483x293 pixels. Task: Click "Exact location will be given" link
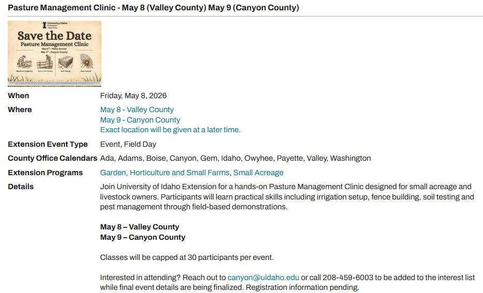coord(170,130)
